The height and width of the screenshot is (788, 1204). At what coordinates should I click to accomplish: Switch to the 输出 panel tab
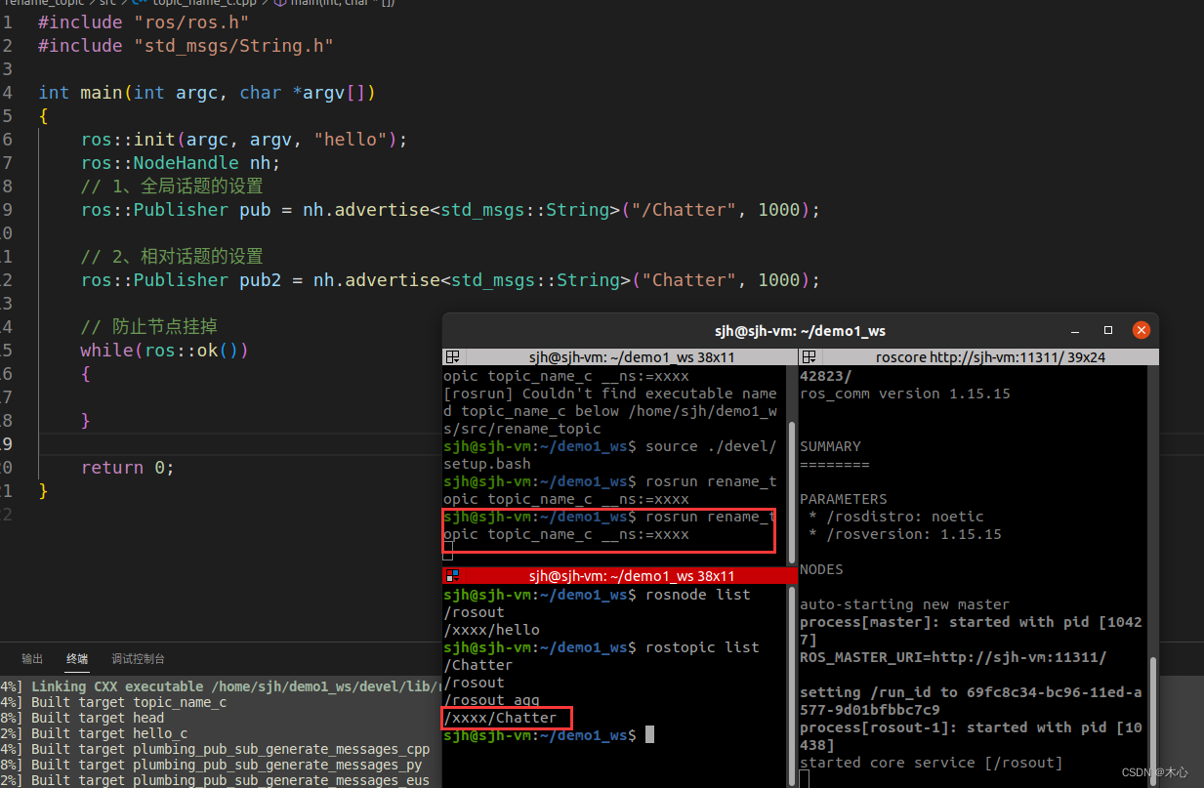tap(32, 659)
